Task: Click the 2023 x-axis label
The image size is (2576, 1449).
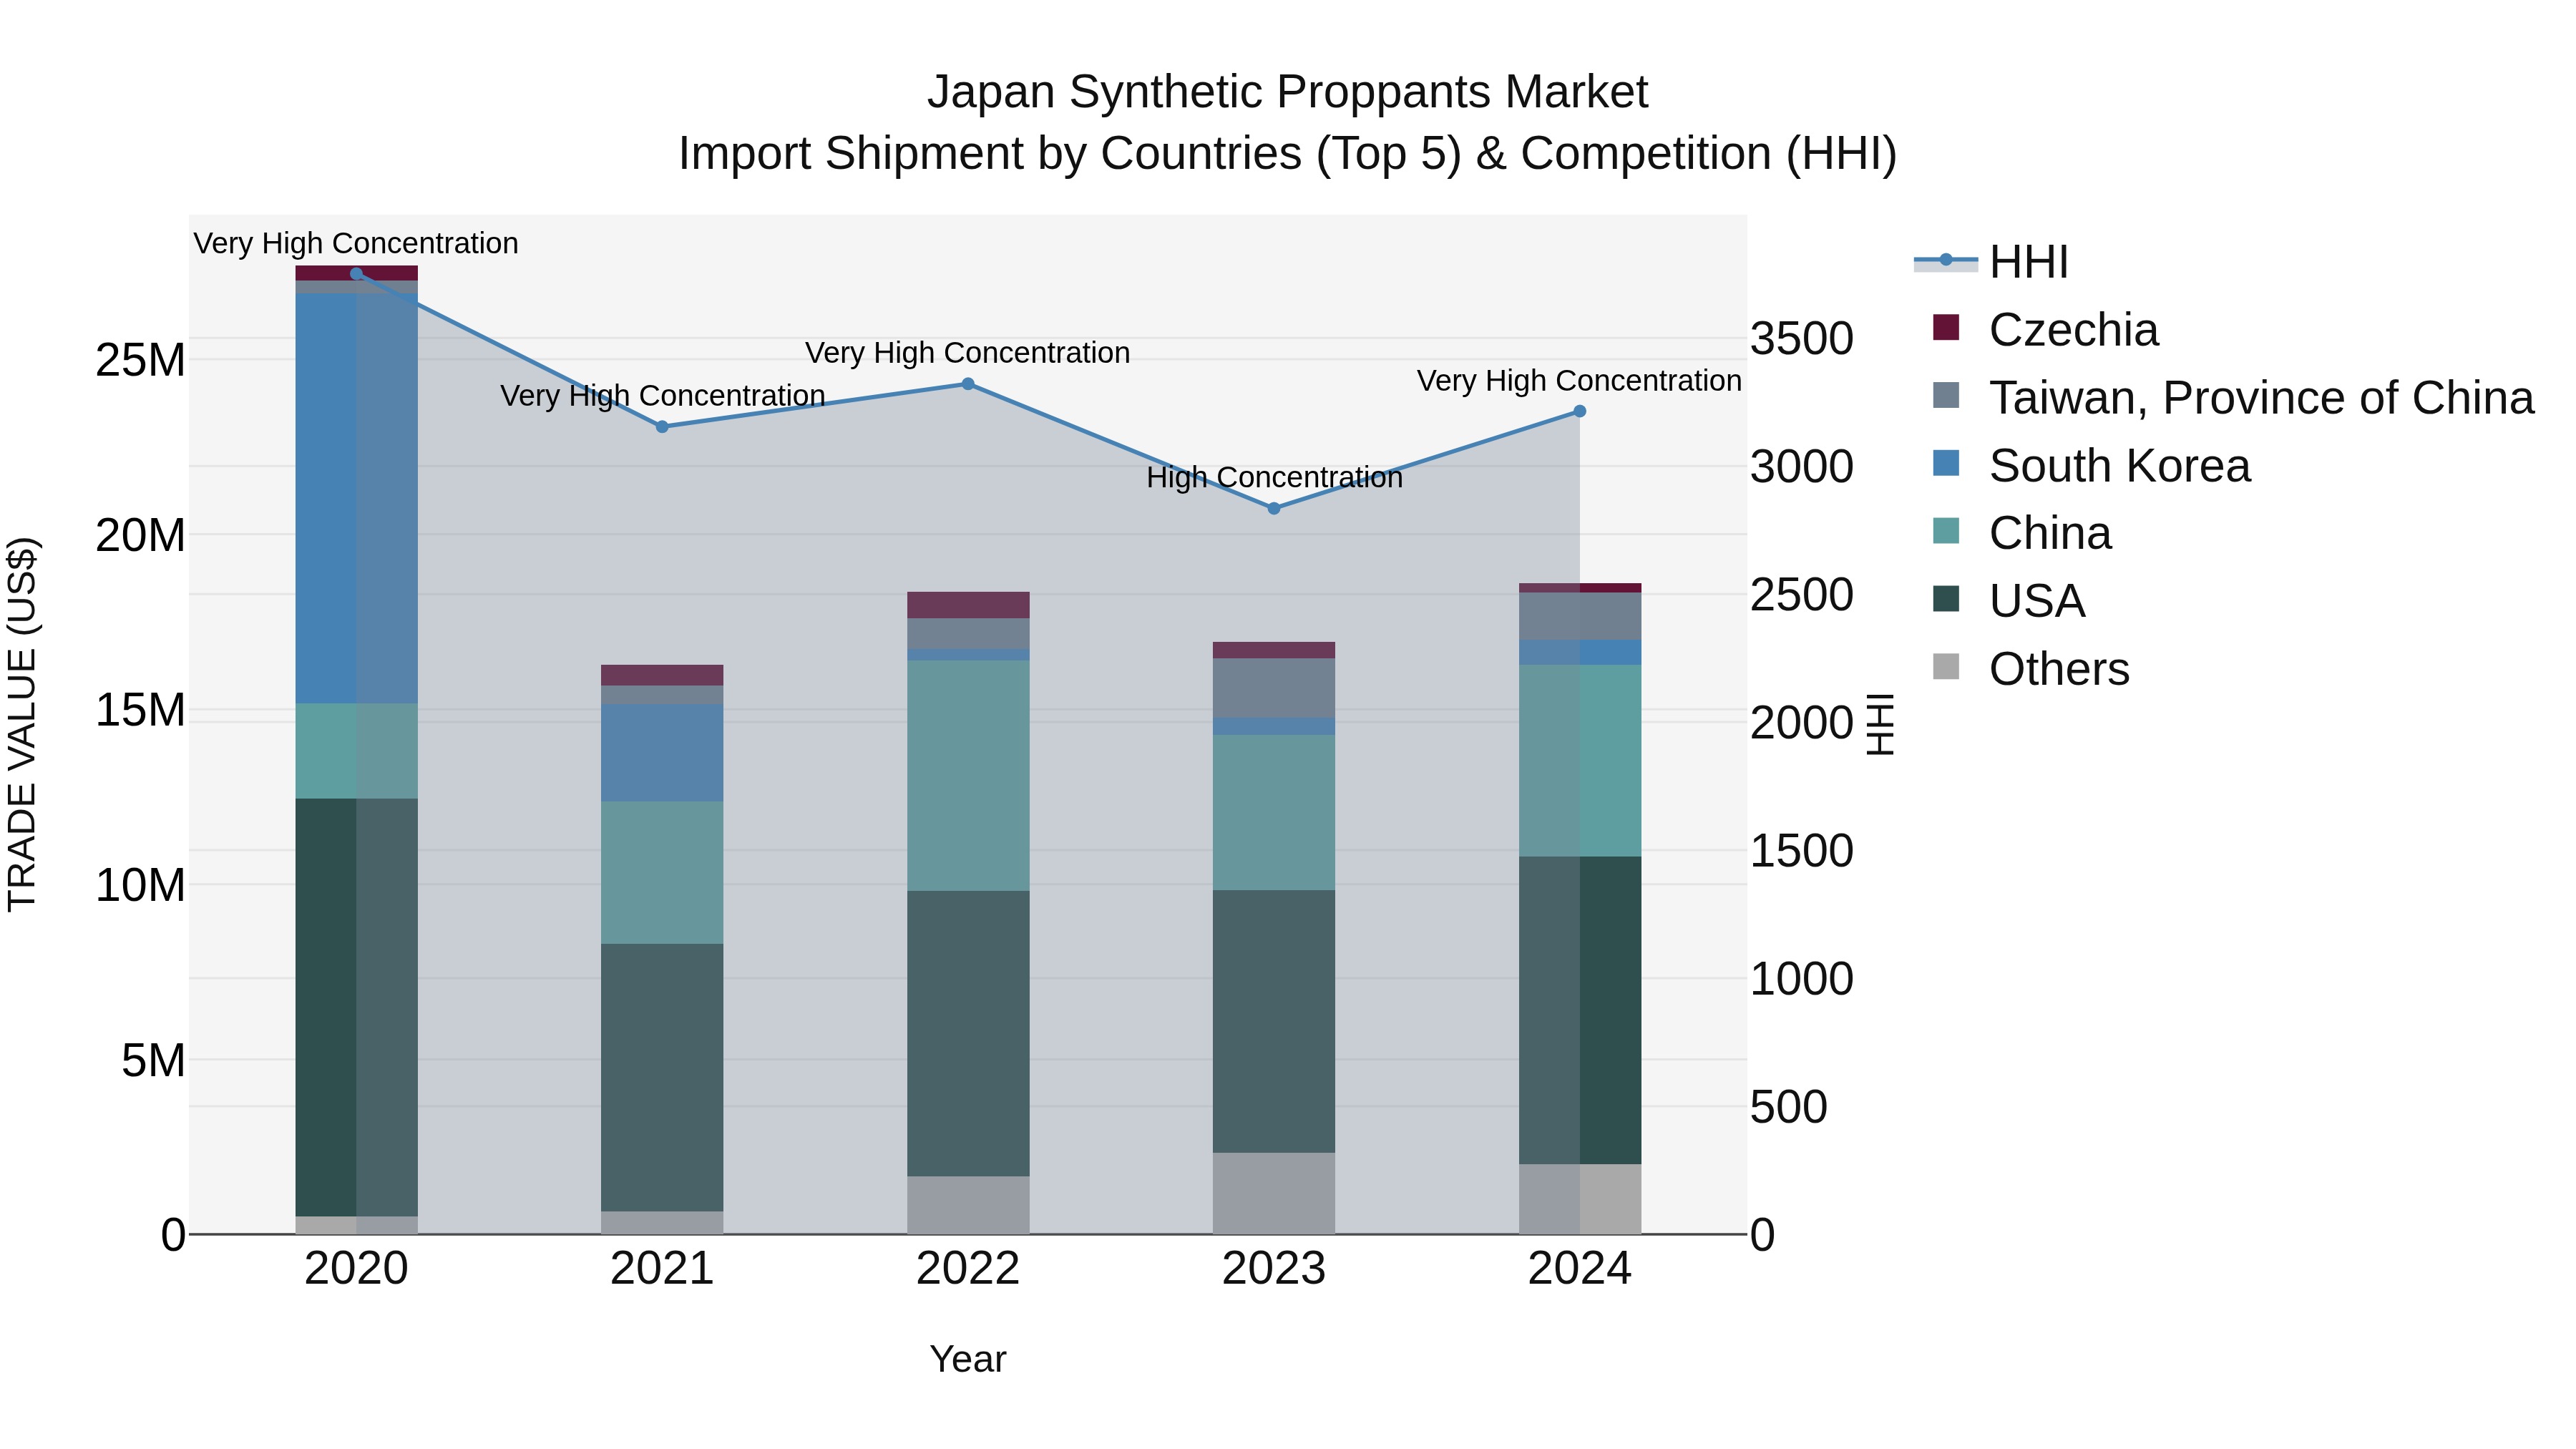Action: (1274, 1269)
